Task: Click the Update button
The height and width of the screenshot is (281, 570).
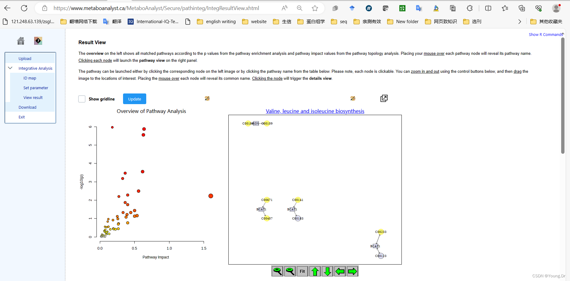Action: [134, 99]
